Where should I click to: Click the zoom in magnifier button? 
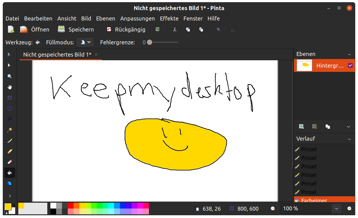349,209
